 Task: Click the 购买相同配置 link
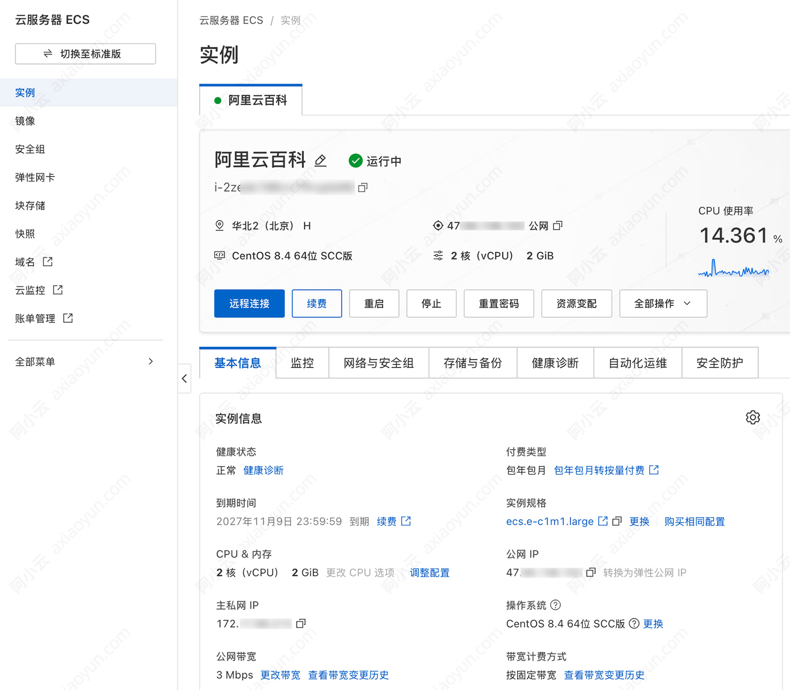tap(695, 521)
